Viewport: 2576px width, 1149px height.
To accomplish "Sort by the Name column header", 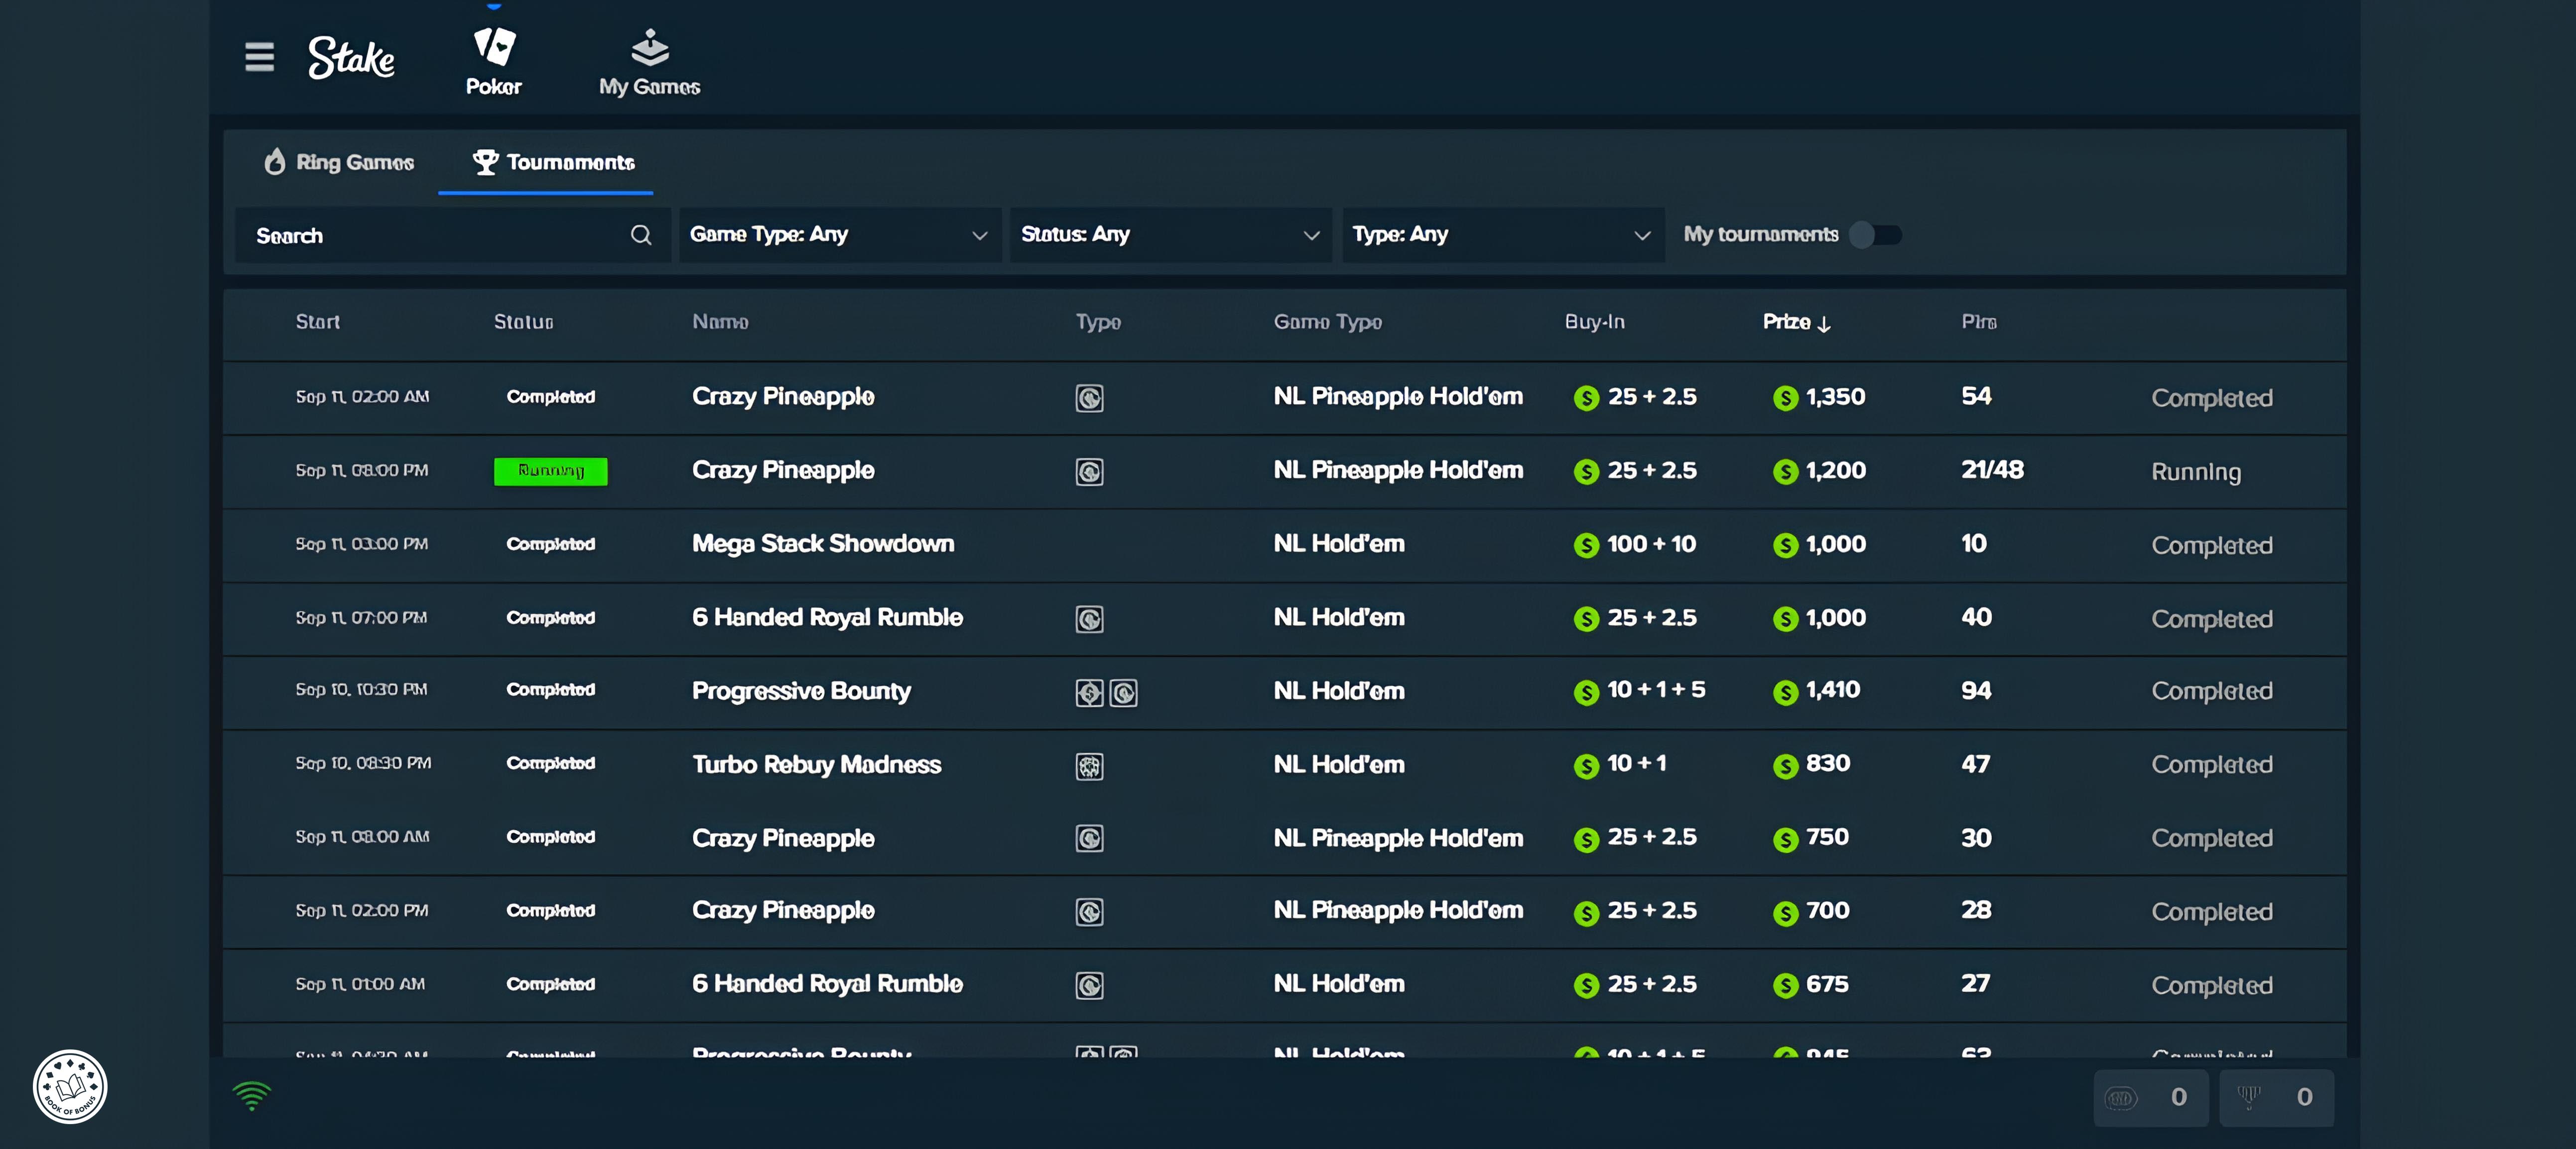I will pyautogui.click(x=721, y=322).
